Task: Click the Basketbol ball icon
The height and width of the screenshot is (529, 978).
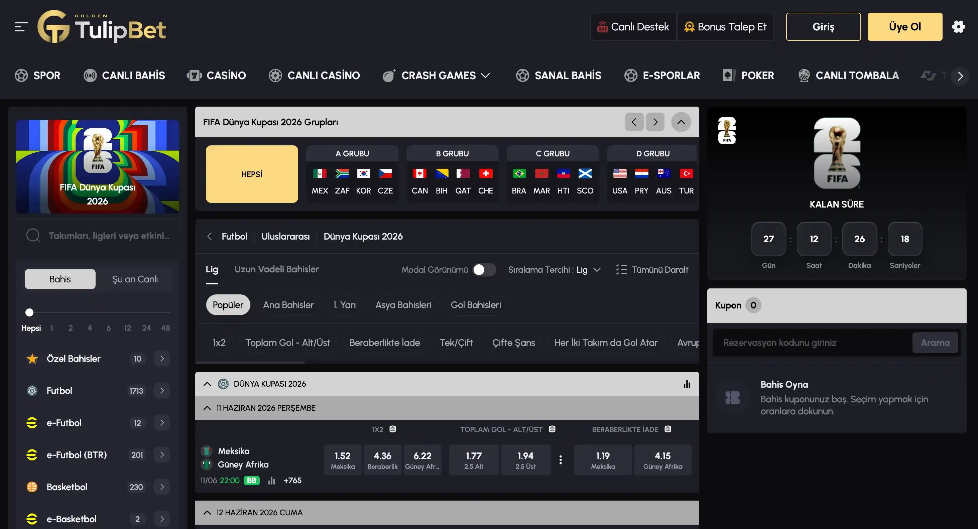Action: tap(32, 487)
